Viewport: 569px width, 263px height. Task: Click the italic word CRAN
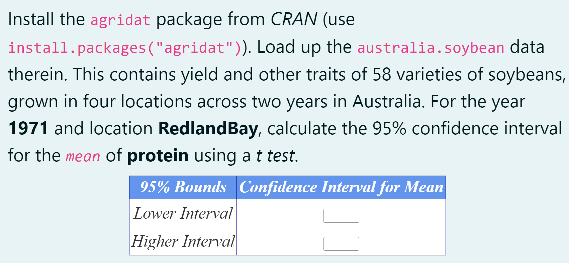pyautogui.click(x=293, y=19)
